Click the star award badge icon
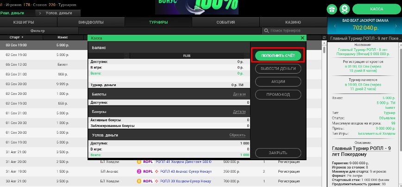 tap(344, 9)
